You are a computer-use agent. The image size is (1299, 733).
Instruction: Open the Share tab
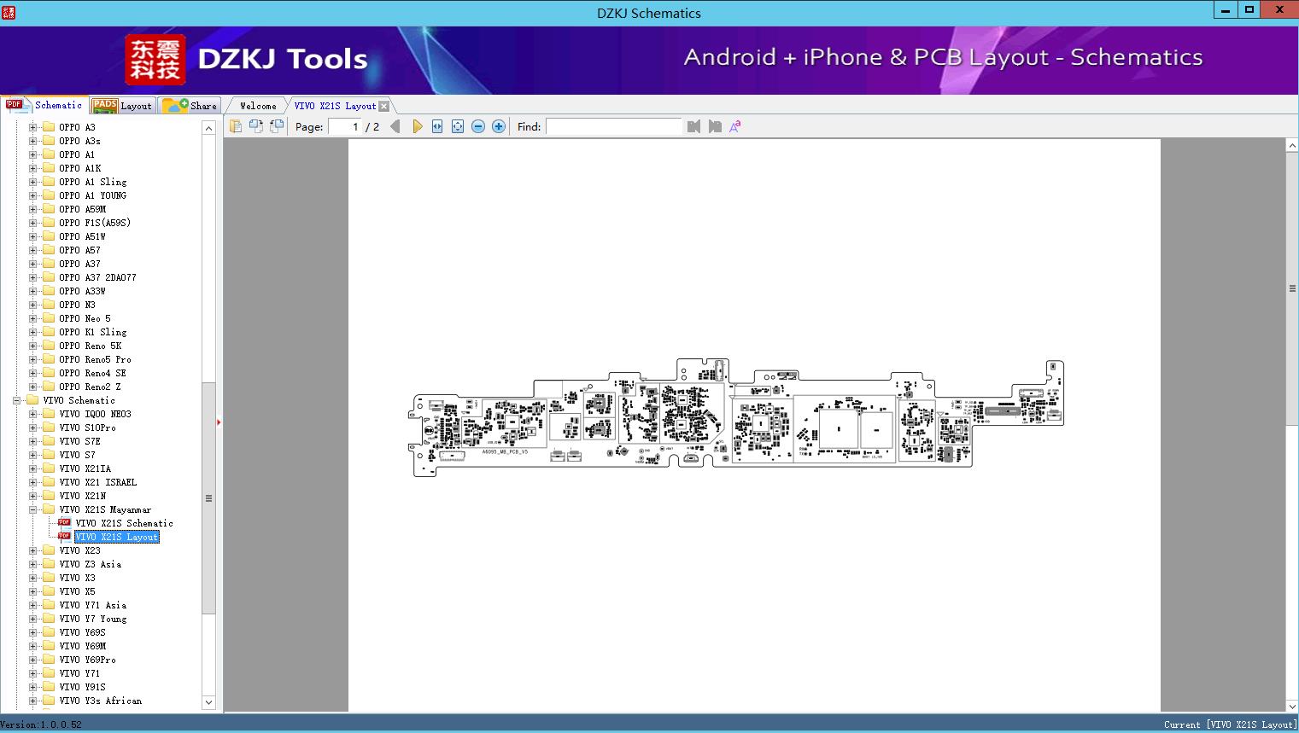pos(190,106)
